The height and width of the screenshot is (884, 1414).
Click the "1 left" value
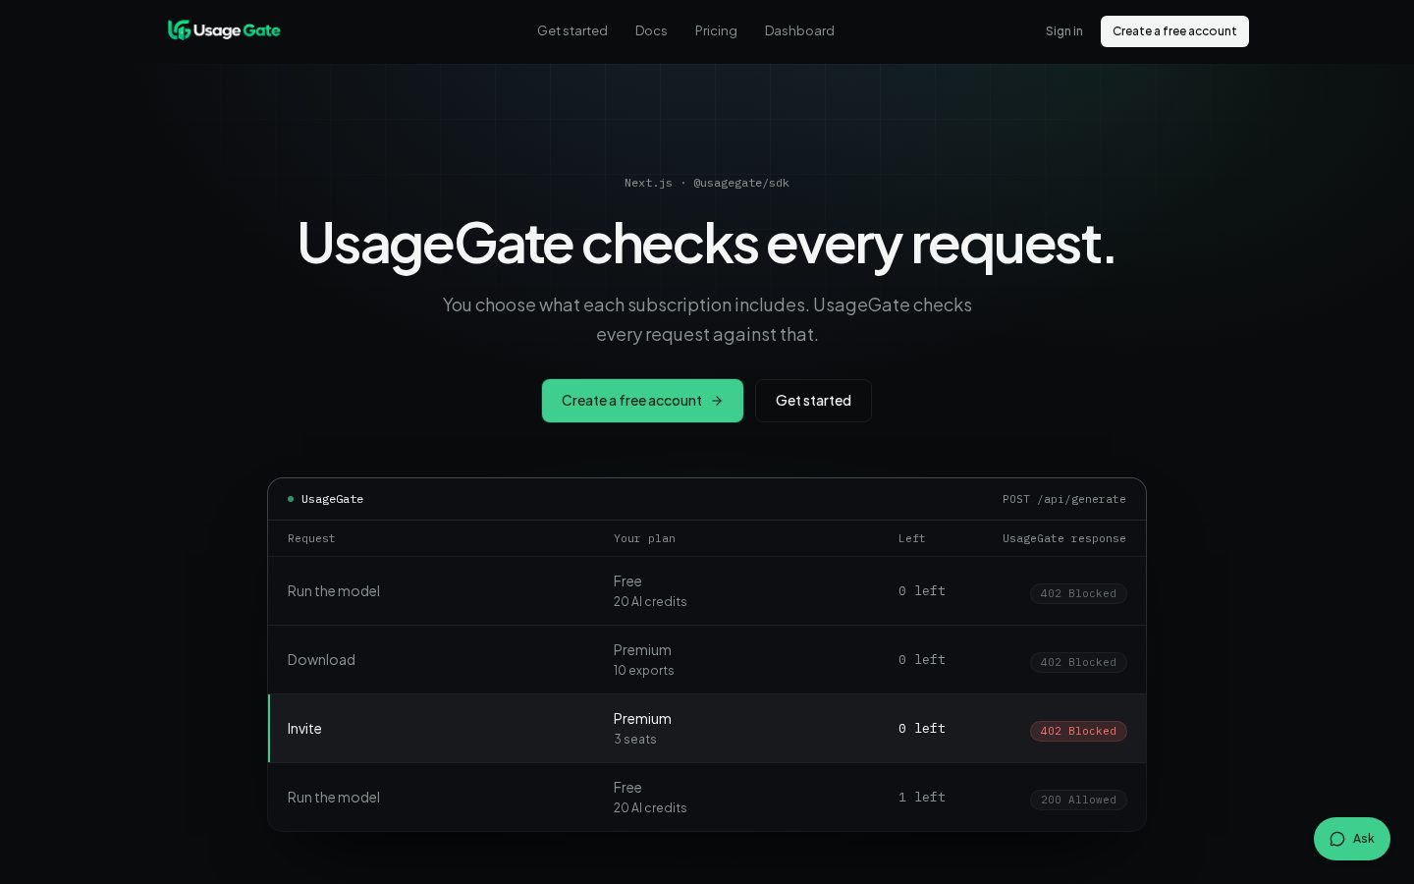click(922, 798)
